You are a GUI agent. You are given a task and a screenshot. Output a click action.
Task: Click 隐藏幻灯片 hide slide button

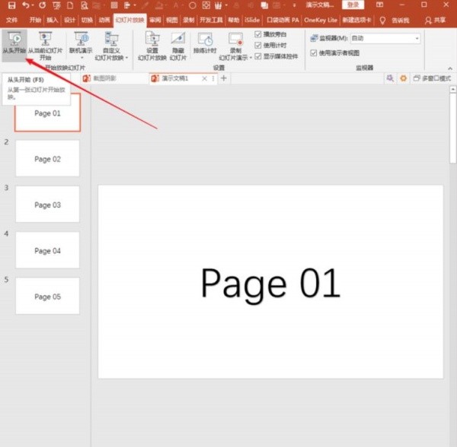(x=177, y=46)
